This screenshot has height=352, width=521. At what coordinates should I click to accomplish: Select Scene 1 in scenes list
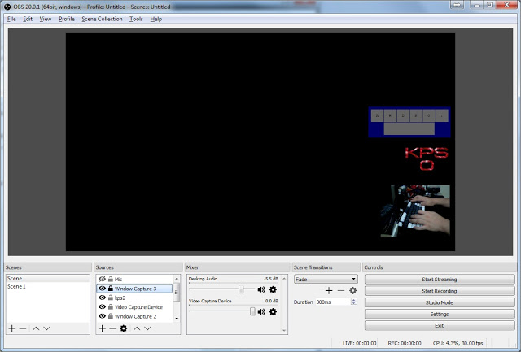click(48, 286)
